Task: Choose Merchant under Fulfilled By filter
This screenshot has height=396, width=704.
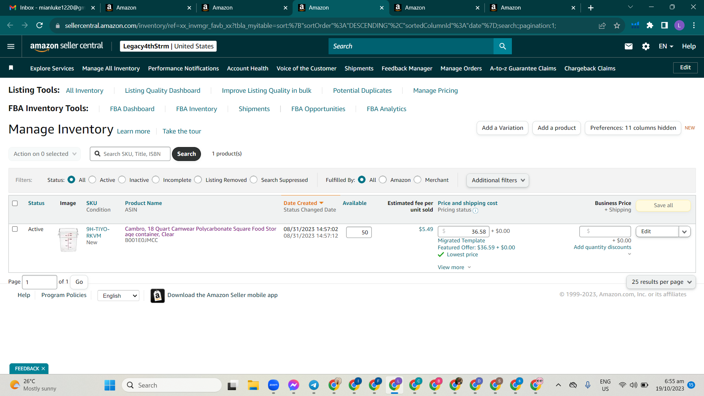Action: coord(418,180)
